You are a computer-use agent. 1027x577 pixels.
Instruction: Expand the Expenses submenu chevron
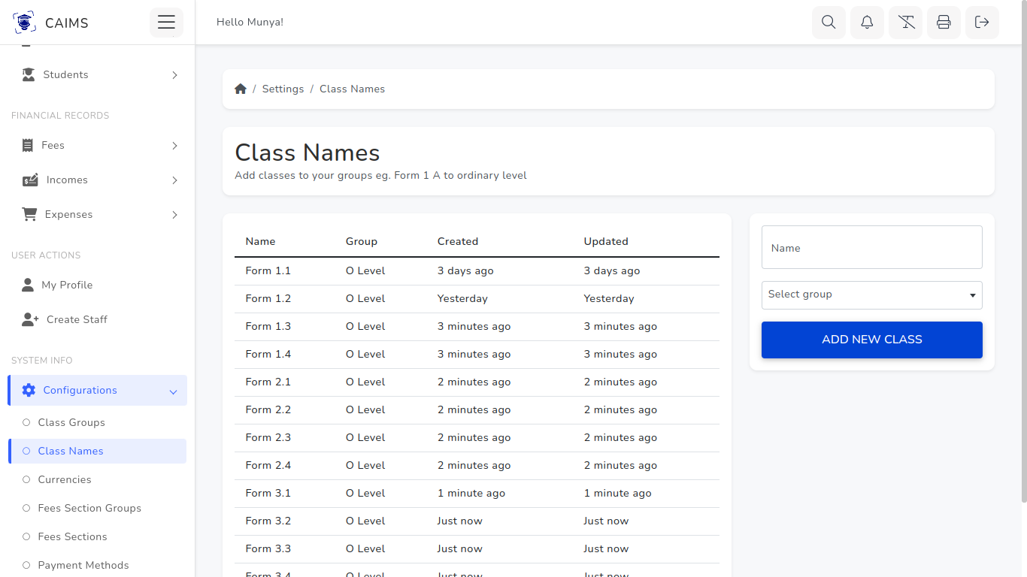(174, 215)
